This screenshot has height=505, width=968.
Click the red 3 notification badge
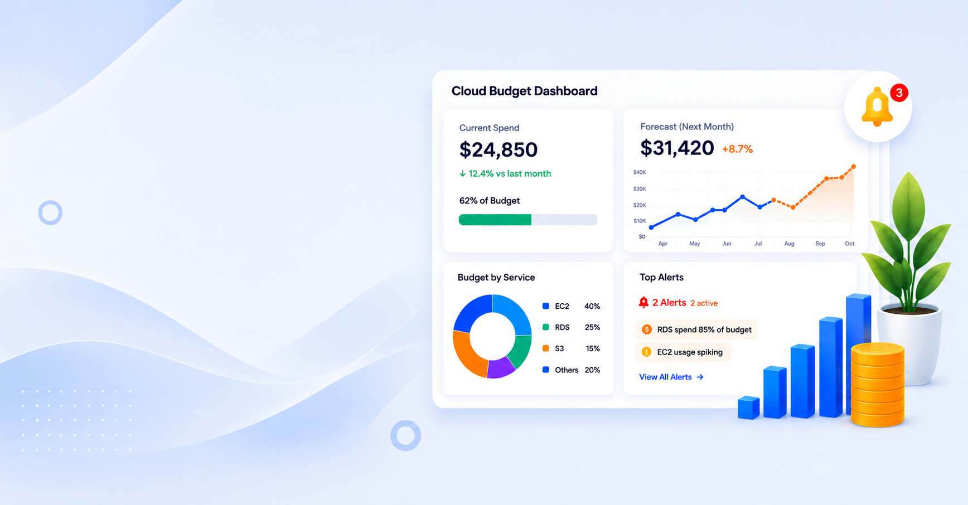(899, 93)
